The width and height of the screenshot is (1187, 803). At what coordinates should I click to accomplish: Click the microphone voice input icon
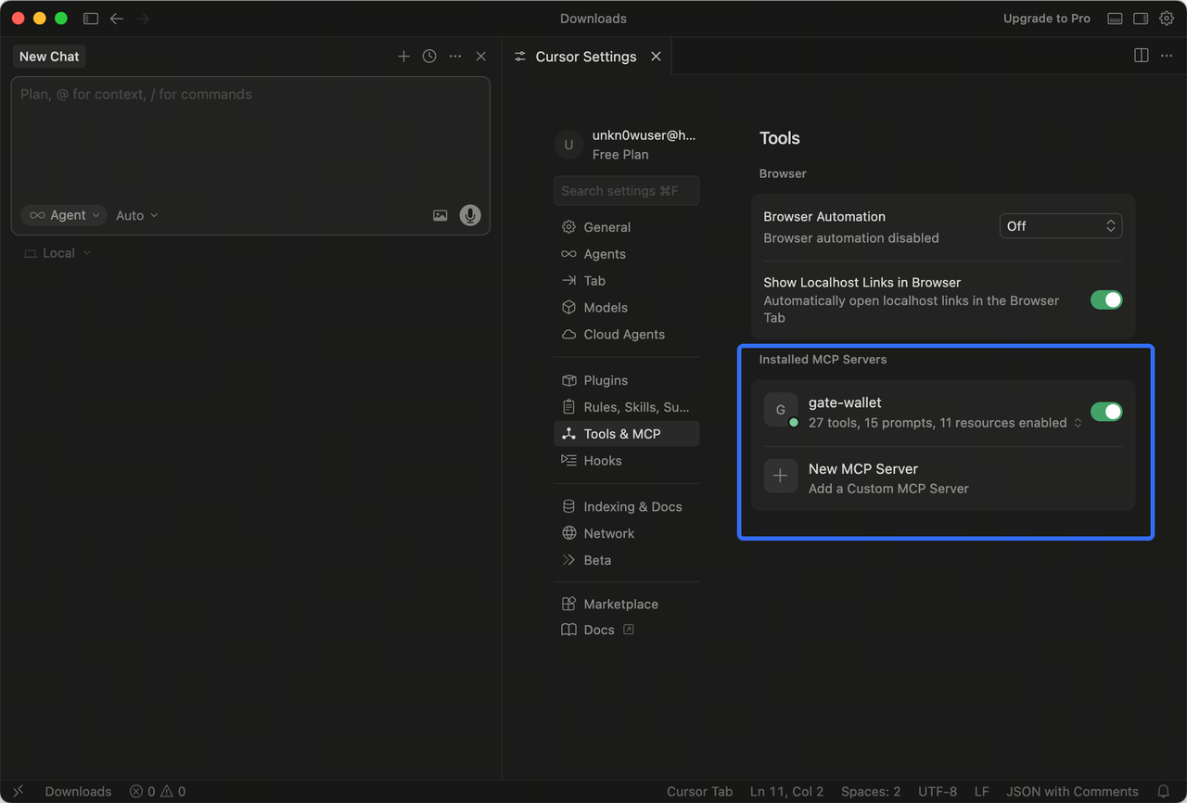[x=470, y=215]
